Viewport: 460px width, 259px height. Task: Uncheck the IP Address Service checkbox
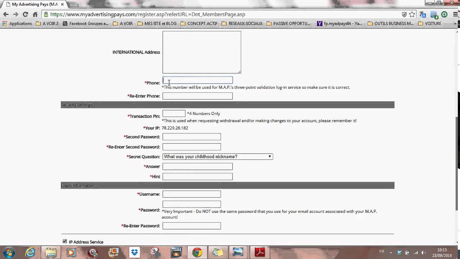coord(65,241)
